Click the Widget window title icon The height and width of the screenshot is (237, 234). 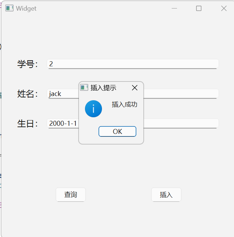[x=9, y=8]
